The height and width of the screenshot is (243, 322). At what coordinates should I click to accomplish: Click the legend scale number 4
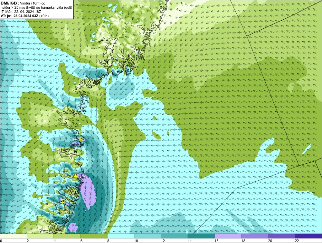pyautogui.click(x=55, y=241)
